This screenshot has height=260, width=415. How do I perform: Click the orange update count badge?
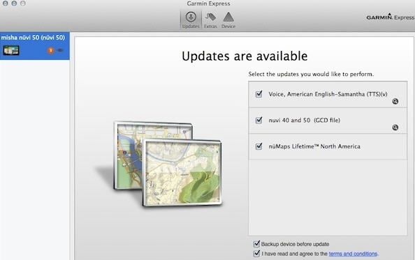50,50
